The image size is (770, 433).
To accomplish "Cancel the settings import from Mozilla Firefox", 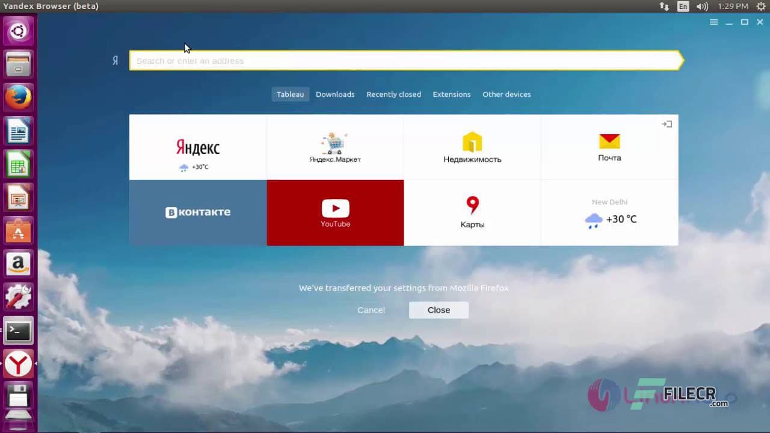I will [371, 310].
